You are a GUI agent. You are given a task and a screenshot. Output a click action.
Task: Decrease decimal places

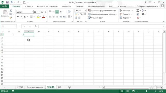pyautogui.click(x=79, y=18)
